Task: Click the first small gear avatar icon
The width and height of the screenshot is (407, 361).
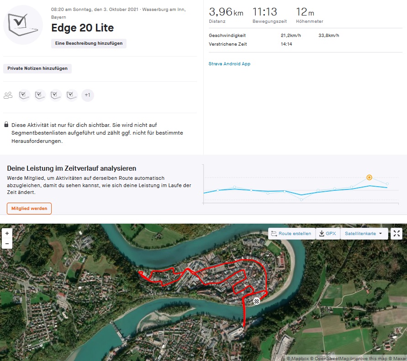Action: (x=24, y=95)
